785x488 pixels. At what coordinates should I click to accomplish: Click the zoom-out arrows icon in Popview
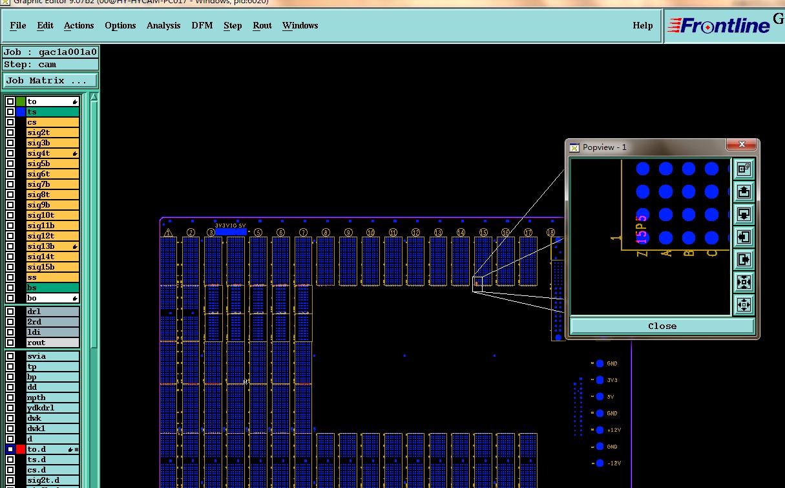[744, 304]
